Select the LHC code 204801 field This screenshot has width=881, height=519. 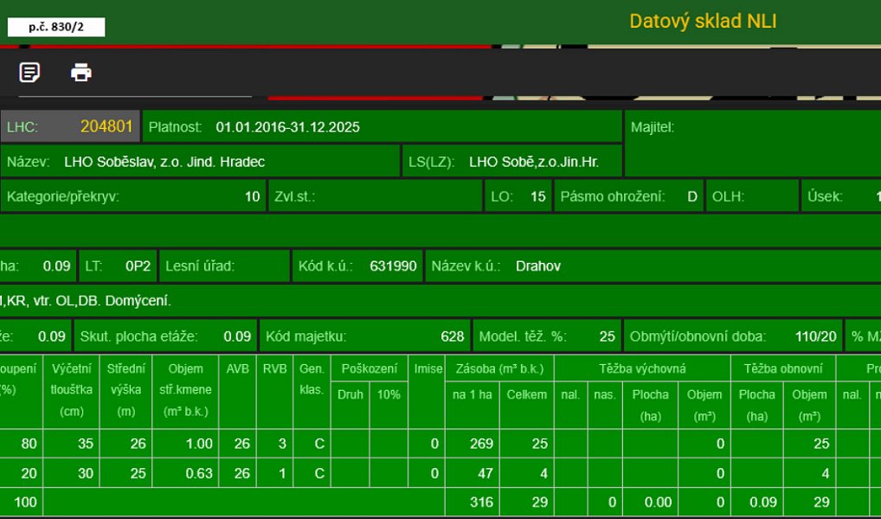click(x=70, y=126)
